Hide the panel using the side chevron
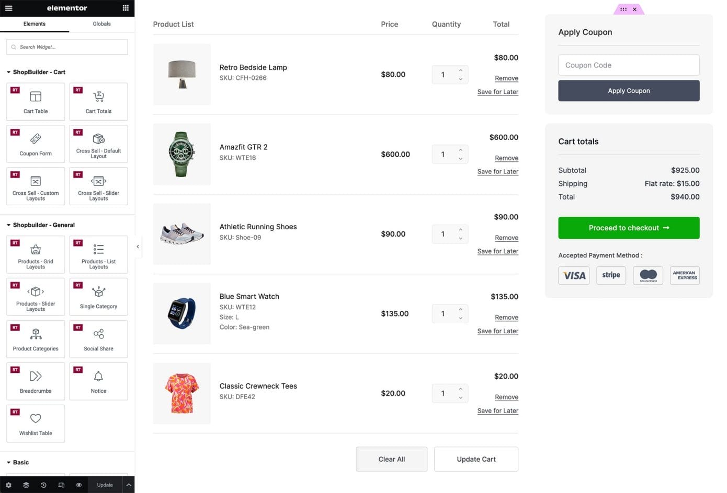727x493 pixels. tap(138, 246)
